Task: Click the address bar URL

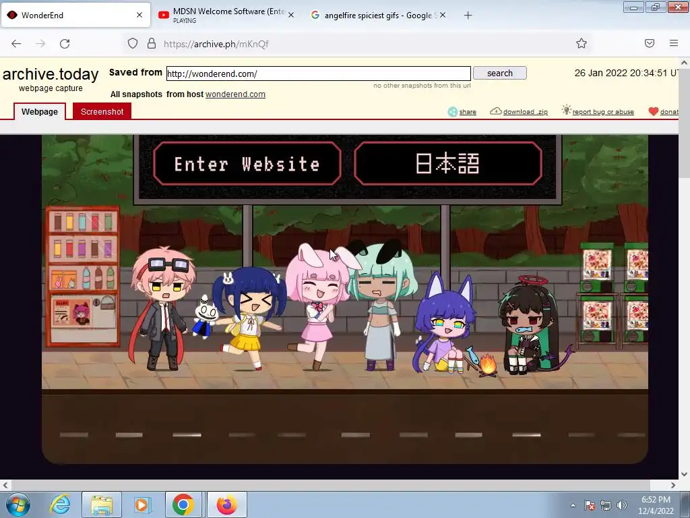Action: (216, 44)
